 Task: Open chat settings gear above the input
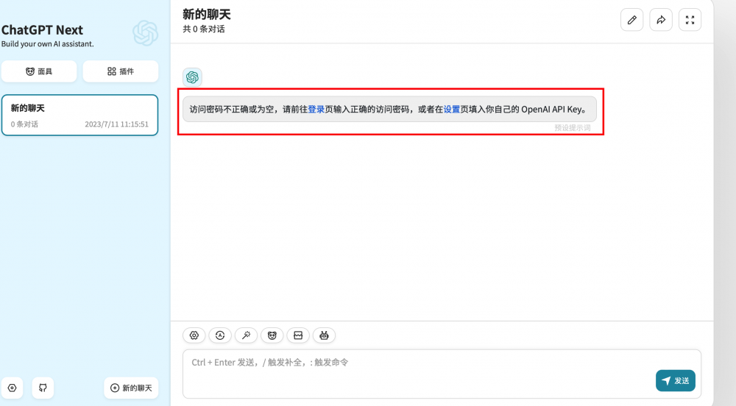tap(194, 335)
